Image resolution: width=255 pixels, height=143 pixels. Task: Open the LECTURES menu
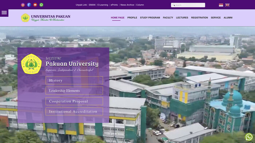tap(182, 18)
